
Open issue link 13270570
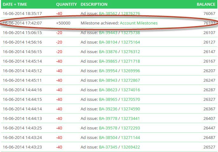pos(130,100)
